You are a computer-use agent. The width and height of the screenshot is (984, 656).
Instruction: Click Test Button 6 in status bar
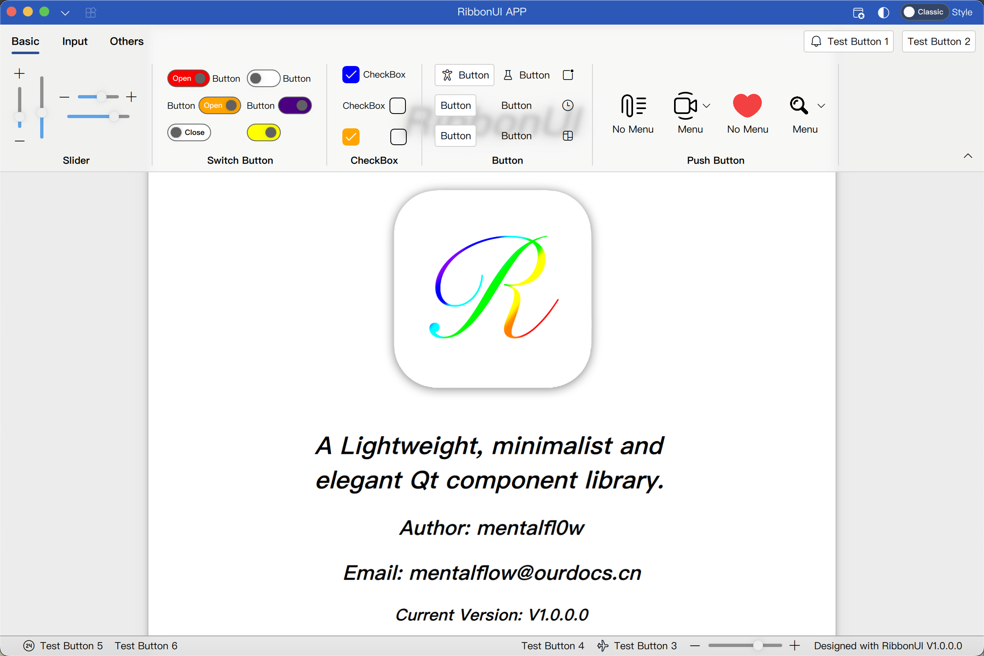point(146,645)
